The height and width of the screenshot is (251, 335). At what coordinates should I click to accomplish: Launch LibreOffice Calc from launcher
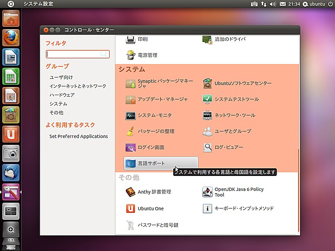(x=11, y=76)
